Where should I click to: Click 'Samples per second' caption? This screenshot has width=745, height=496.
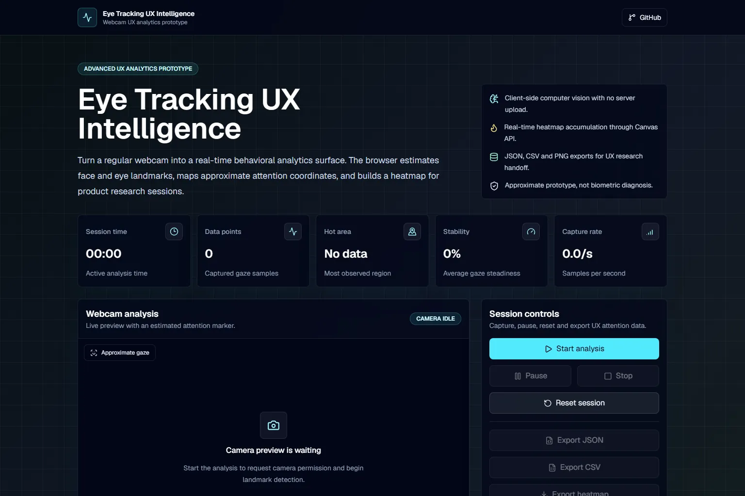(x=594, y=273)
